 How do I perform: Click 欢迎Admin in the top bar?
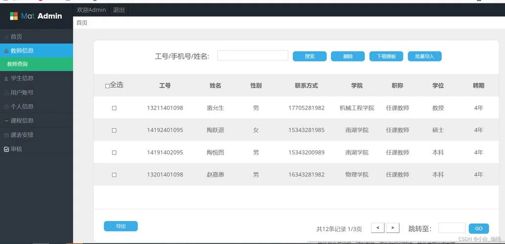pos(92,10)
